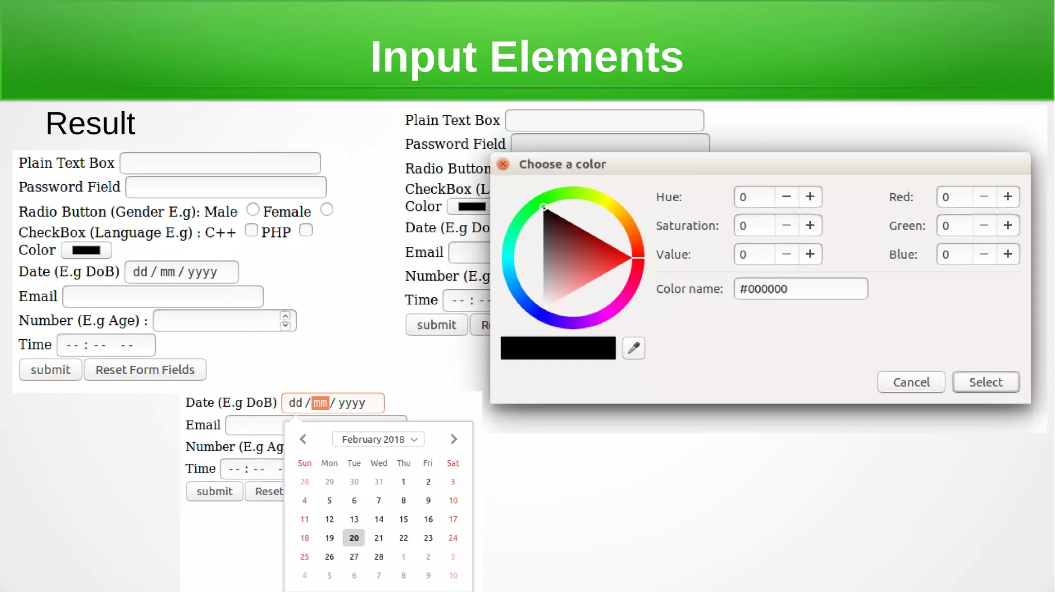Image resolution: width=1055 pixels, height=592 pixels.
Task: Select the Female radio button
Action: click(327, 210)
